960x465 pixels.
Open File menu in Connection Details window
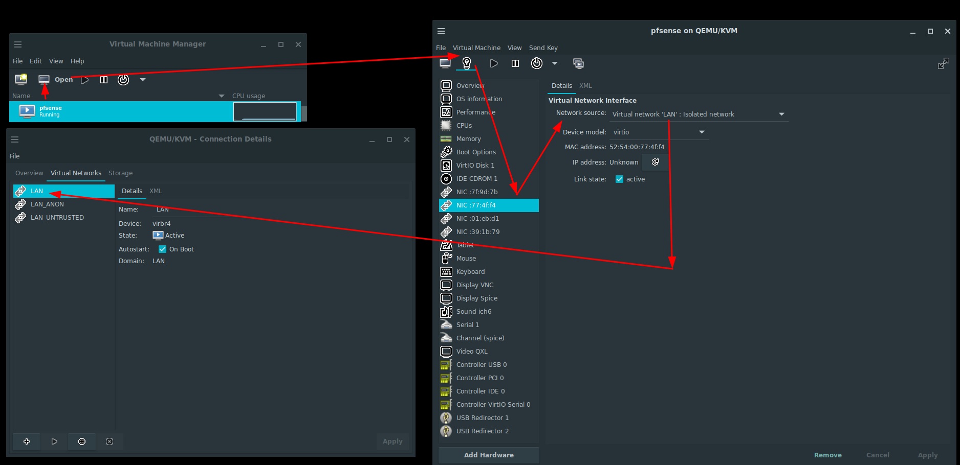[15, 156]
